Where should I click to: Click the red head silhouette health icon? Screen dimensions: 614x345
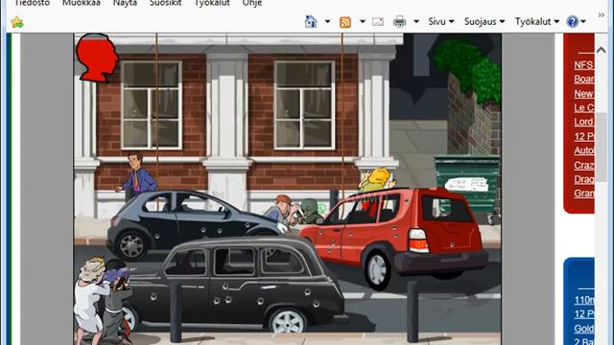tap(97, 57)
